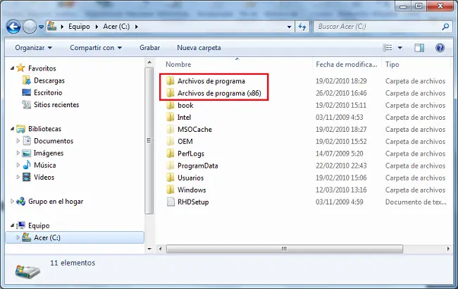Viewport: 458px width, 289px height.
Task: Expand the Documentos library
Action: coord(18,141)
